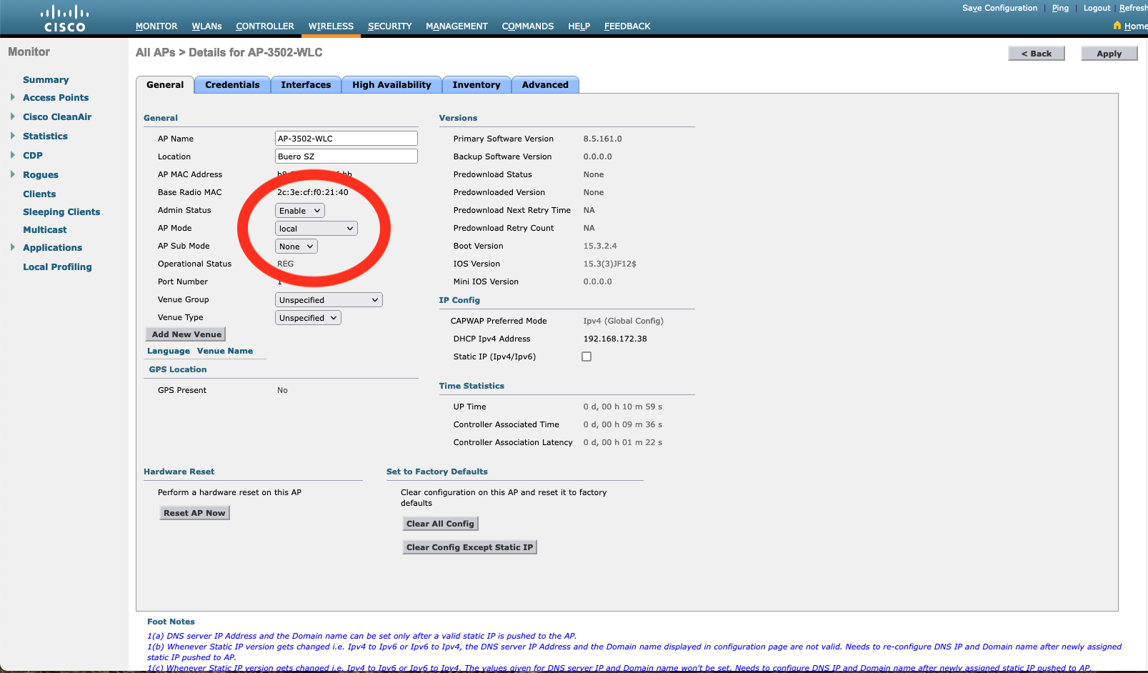Switch to the General tab

[x=165, y=84]
